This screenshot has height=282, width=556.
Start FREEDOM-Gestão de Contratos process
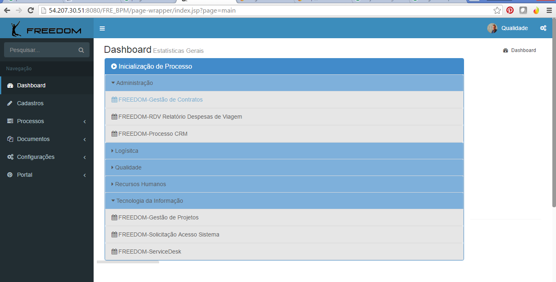(x=160, y=100)
